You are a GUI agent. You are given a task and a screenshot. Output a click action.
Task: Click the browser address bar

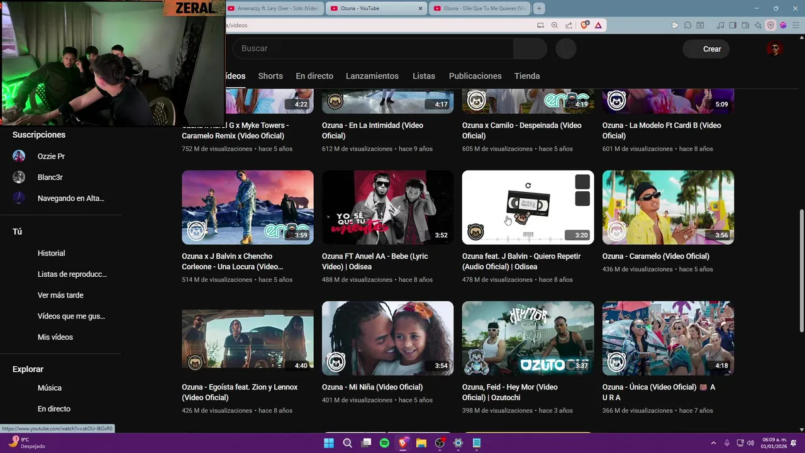click(x=377, y=25)
